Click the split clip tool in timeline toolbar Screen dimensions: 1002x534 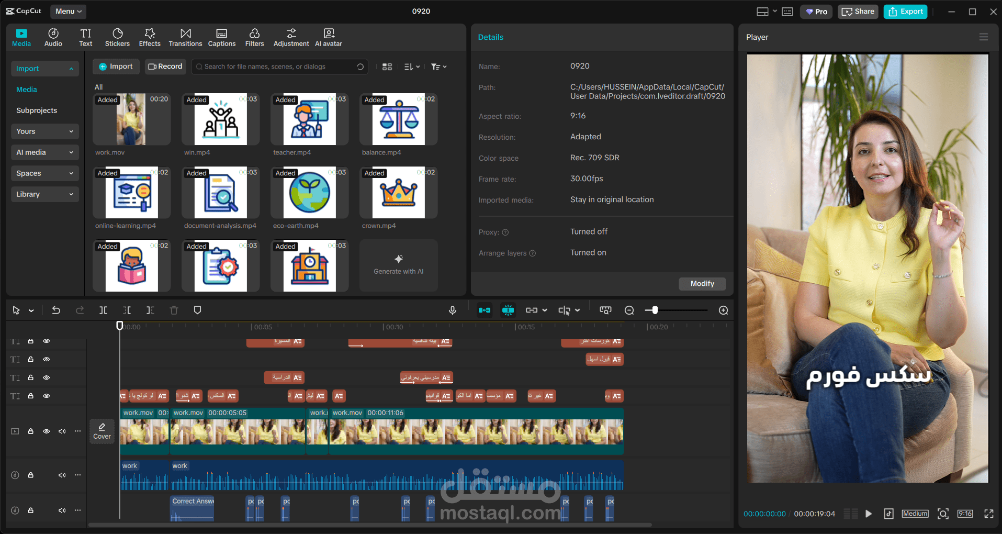tap(104, 310)
